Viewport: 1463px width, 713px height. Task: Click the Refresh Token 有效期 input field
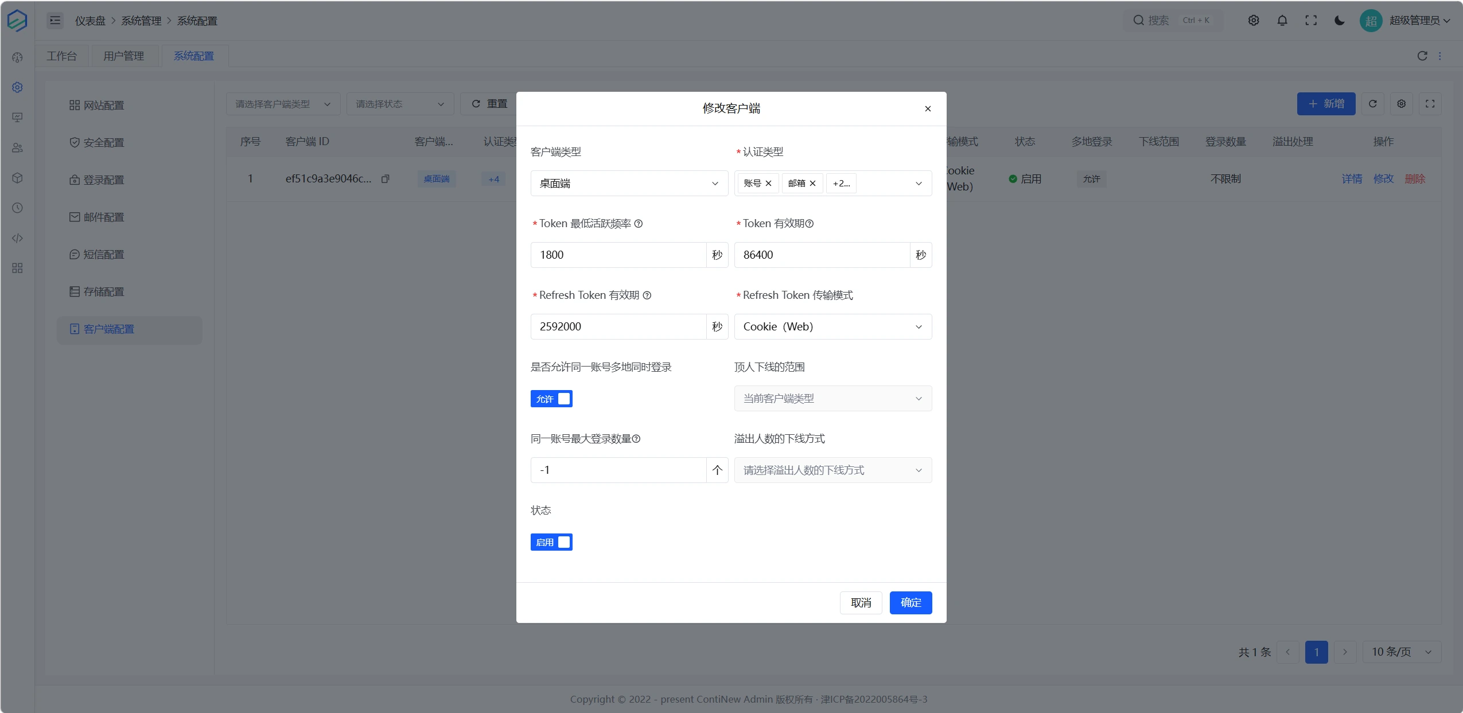coord(618,327)
